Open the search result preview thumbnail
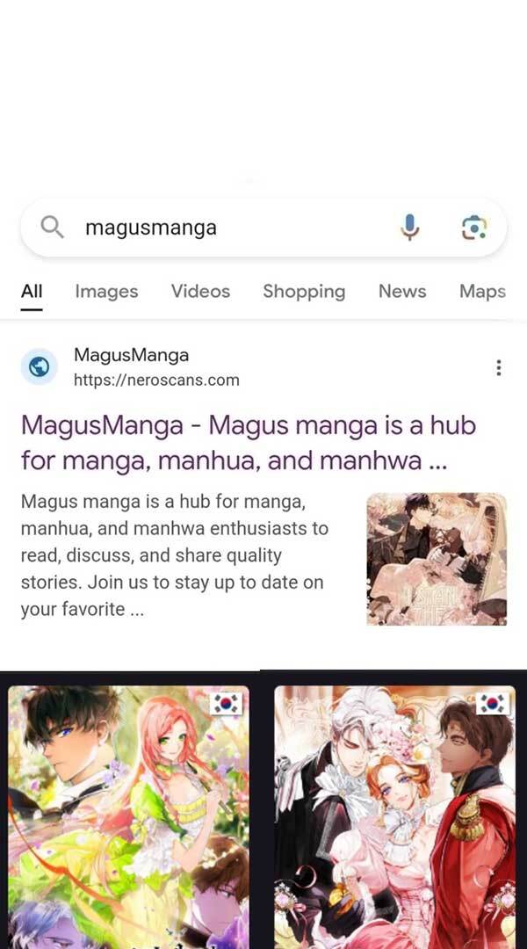This screenshot has width=527, height=949. [437, 559]
